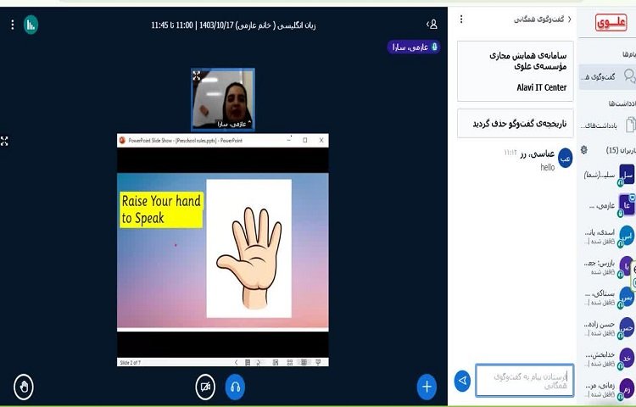This screenshot has height=407, width=636.
Task: Make the shared screen fullscreen
Action: (5, 141)
